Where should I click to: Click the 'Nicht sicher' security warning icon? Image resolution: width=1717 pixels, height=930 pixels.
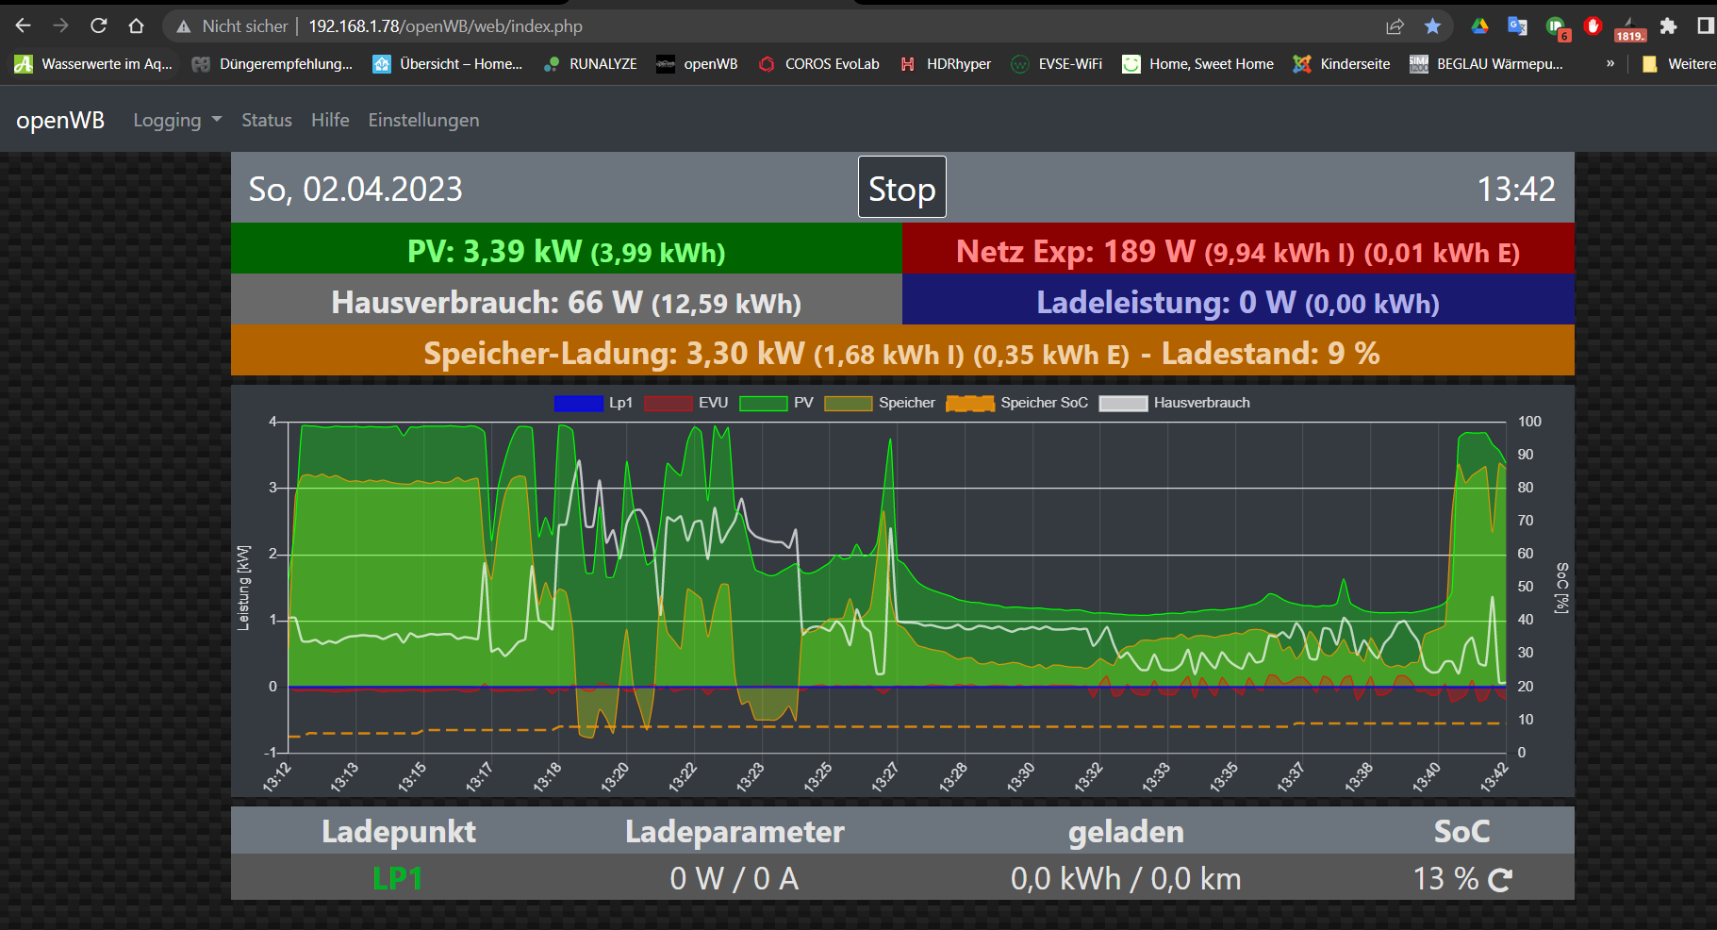(x=184, y=26)
